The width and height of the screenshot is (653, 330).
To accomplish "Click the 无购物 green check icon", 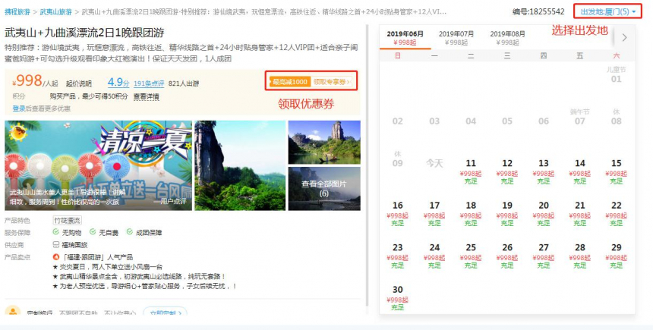I will click(55, 232).
